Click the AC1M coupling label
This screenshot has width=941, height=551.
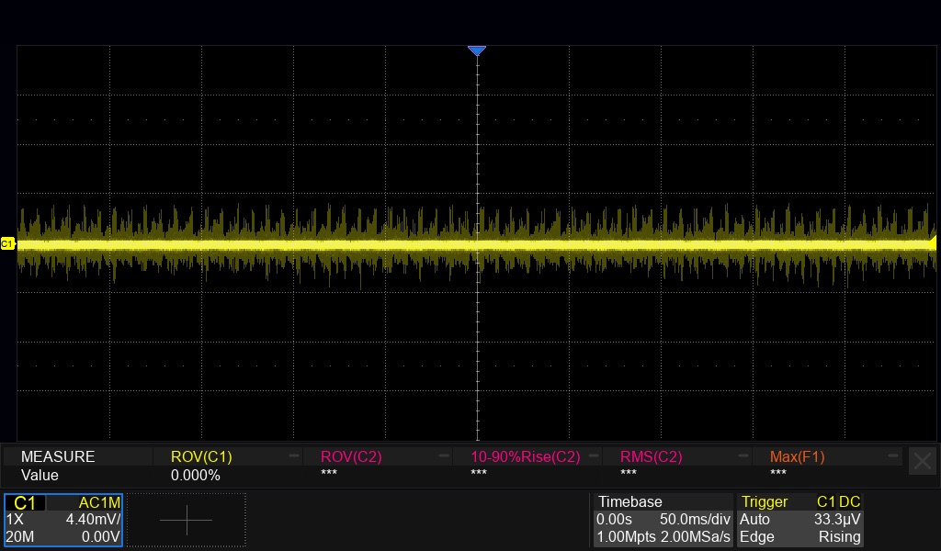click(99, 502)
